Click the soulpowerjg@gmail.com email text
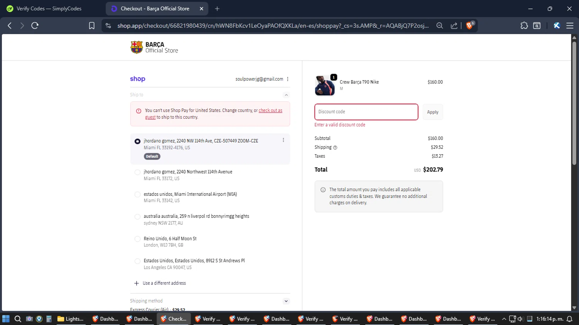 (259, 79)
